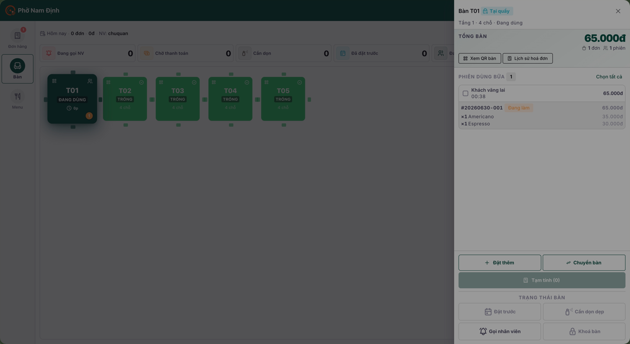Open Đơn hàng orders in sidebar
The image size is (630, 344).
tap(17, 38)
